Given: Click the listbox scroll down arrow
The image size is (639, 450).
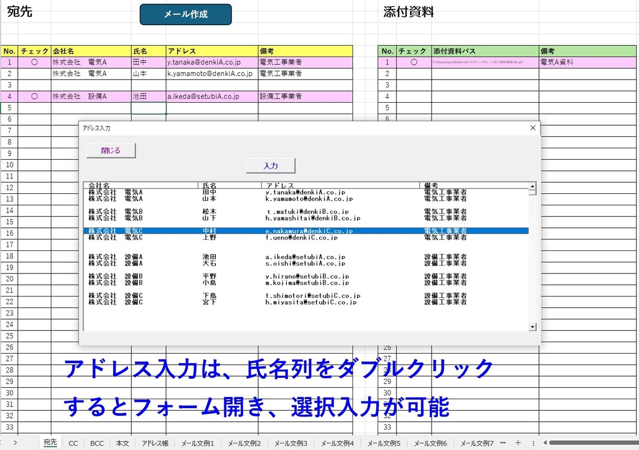Looking at the screenshot, I should (x=533, y=327).
